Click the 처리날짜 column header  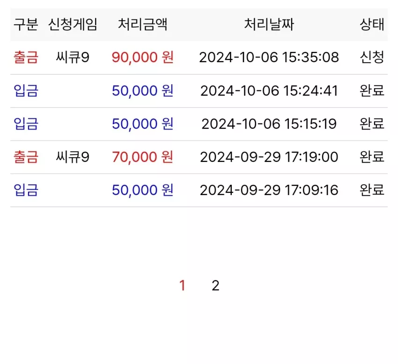(269, 25)
